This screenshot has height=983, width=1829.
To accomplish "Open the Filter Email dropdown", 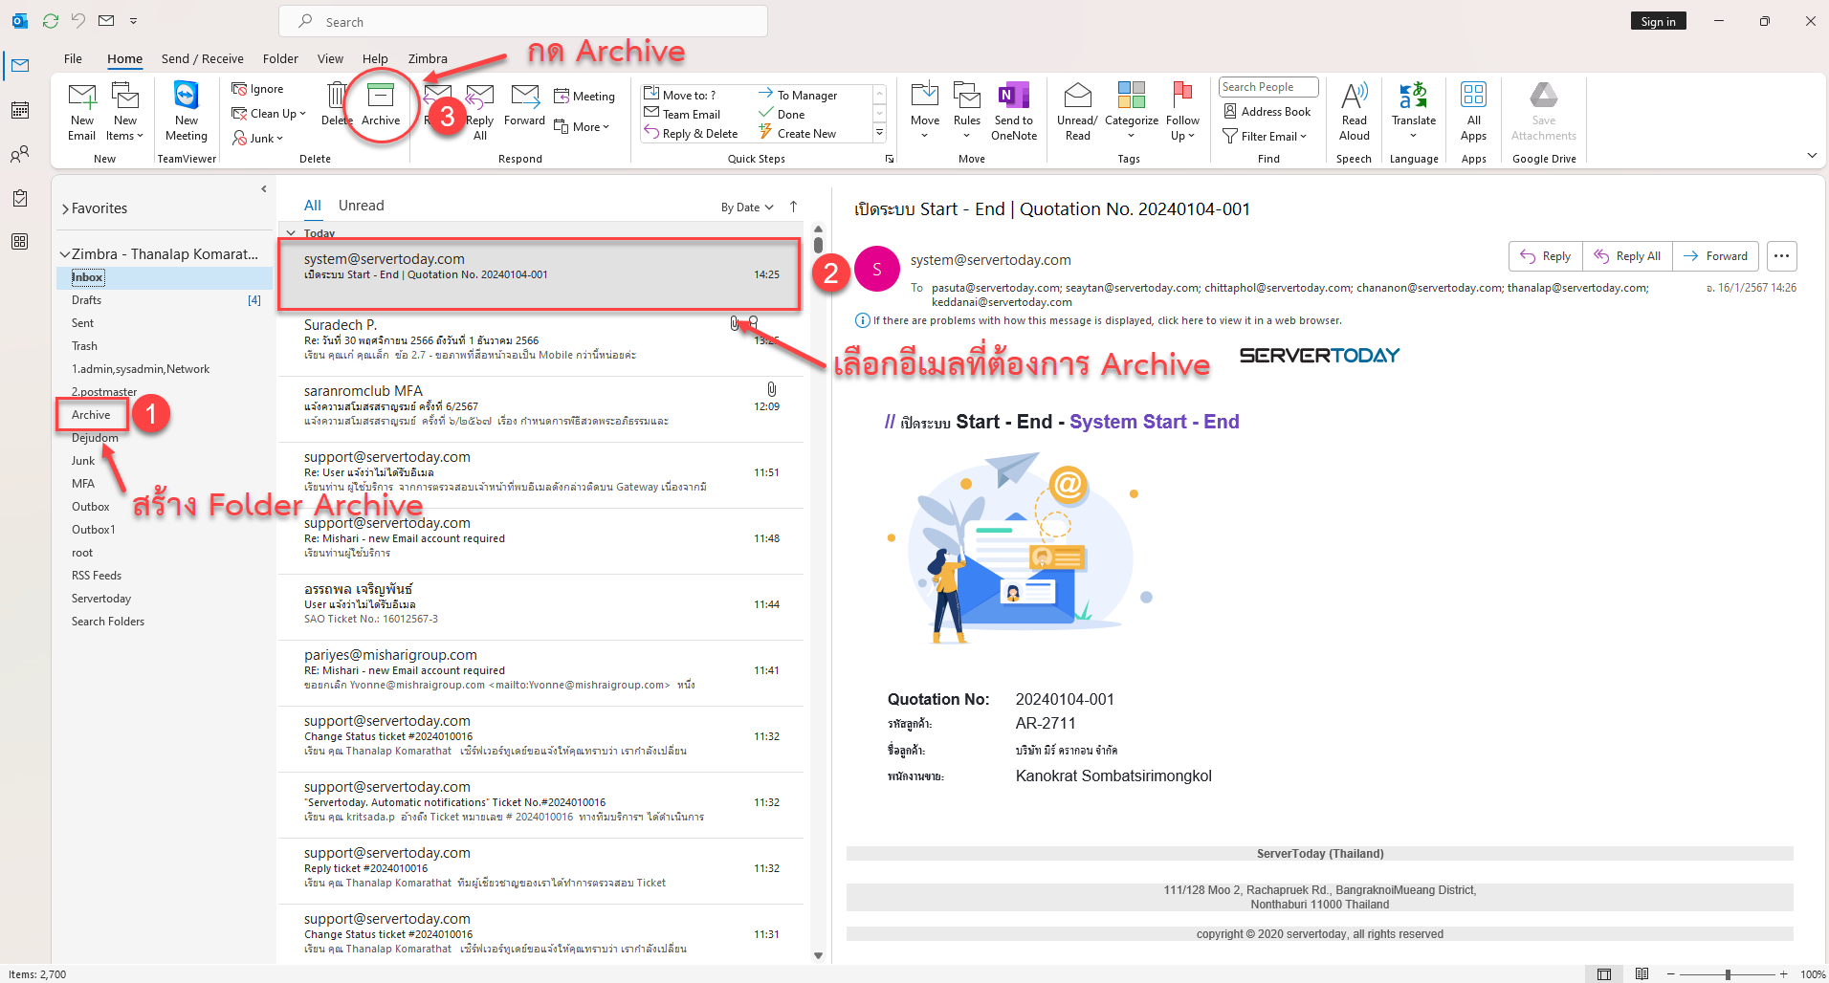I will [x=1265, y=137].
